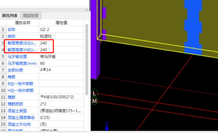Image resolution: width=218 pixels, height=133 pixels.
Task: Edit 截面宽度(B边) value 240
Action: [x=61, y=43]
